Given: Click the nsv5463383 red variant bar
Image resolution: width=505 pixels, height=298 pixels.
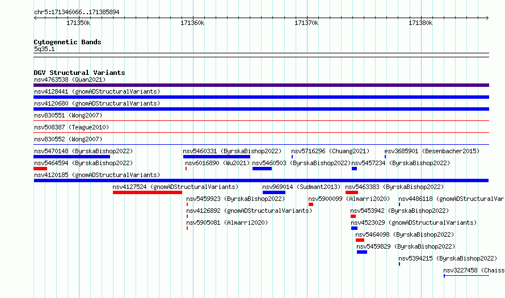Looking at the screenshot, I should [x=352, y=192].
